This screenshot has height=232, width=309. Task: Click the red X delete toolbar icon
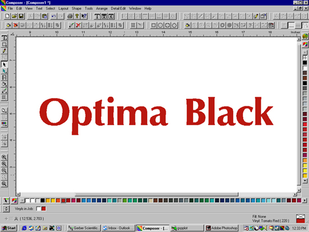pyautogui.click(x=78, y=25)
